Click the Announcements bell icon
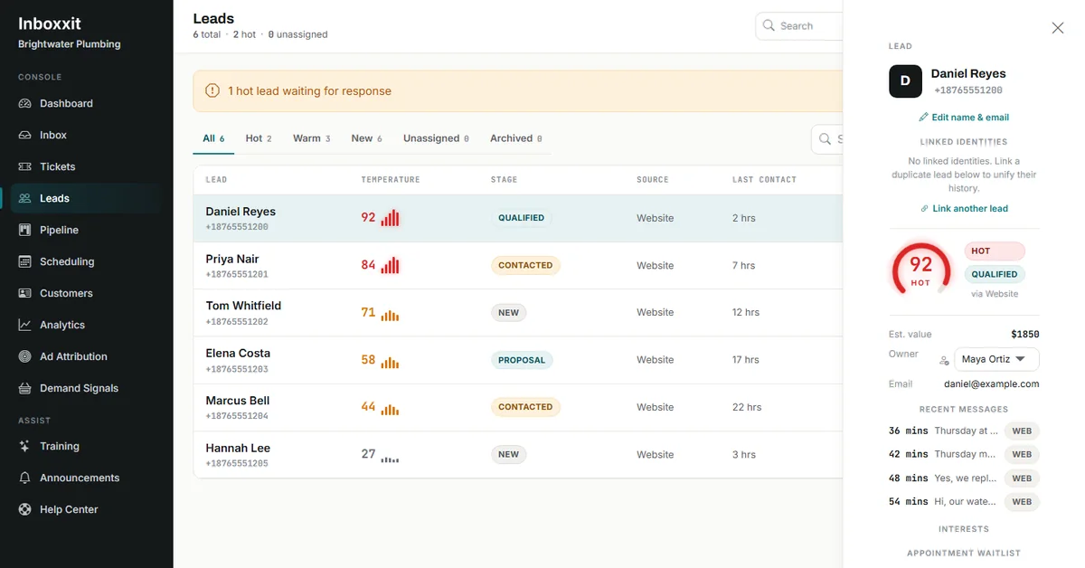The width and height of the screenshot is (1085, 568). [25, 478]
